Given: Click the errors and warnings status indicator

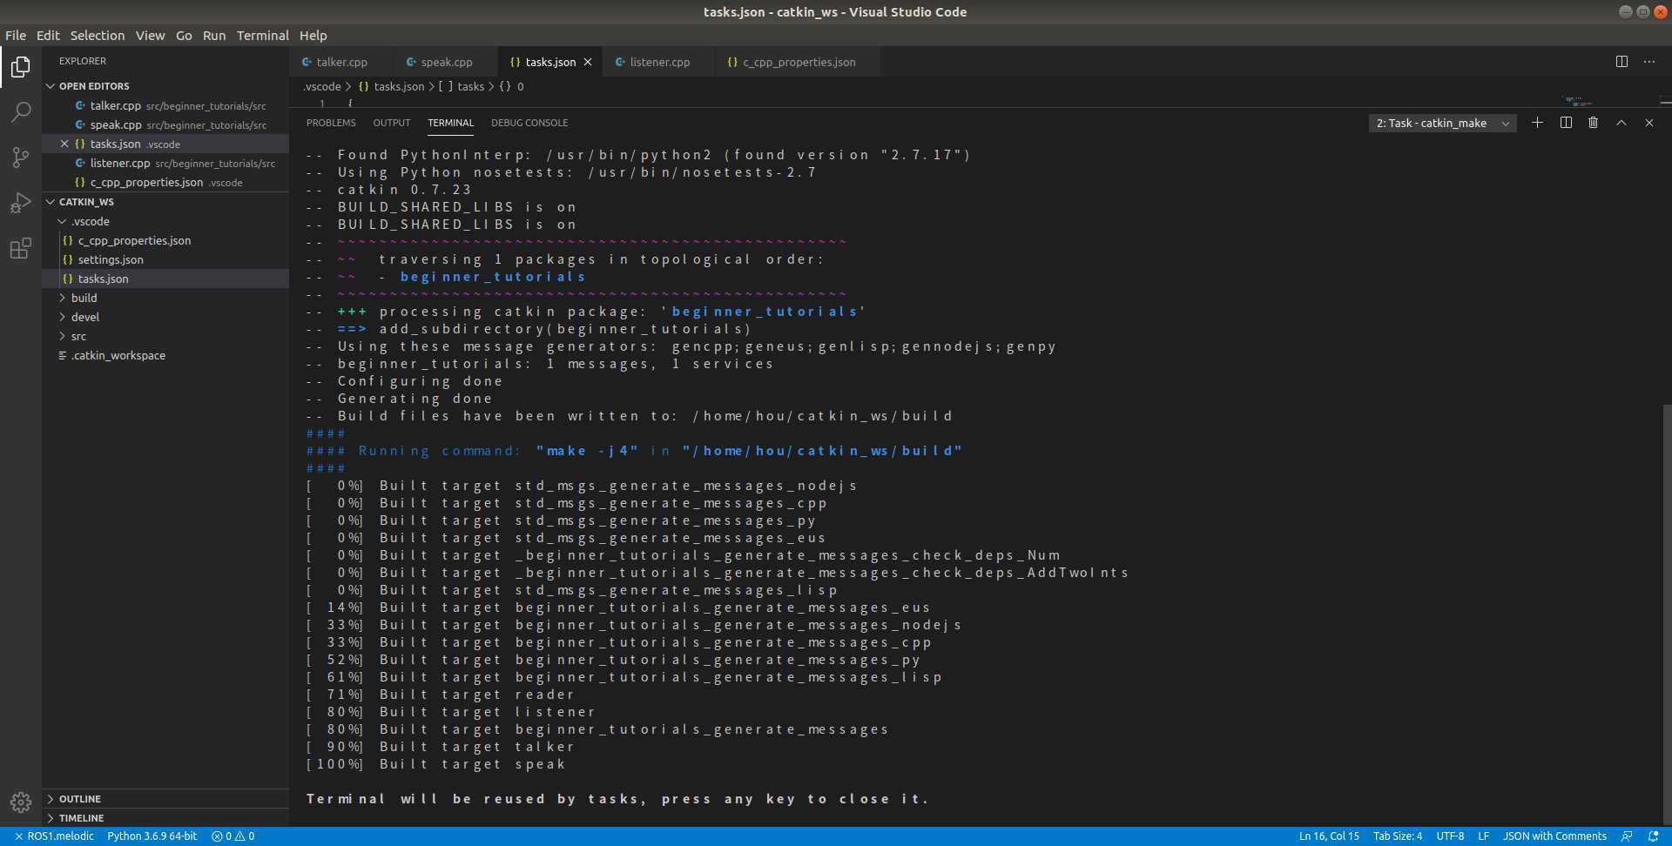Looking at the screenshot, I should tap(233, 836).
